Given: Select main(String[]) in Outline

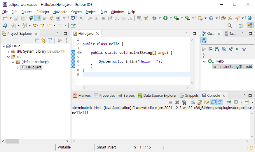Looking at the screenshot, I should 233,66.
